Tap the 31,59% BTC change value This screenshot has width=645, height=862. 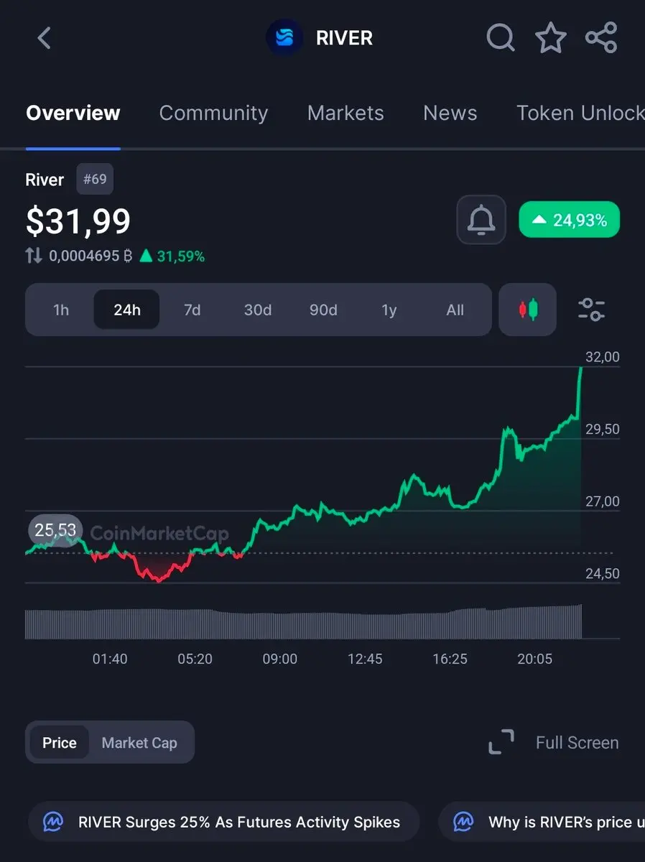point(172,256)
